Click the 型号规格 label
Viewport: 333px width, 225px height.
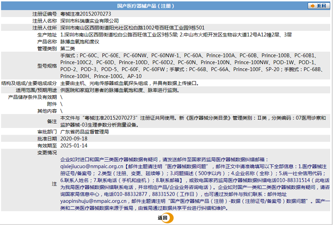47,66
